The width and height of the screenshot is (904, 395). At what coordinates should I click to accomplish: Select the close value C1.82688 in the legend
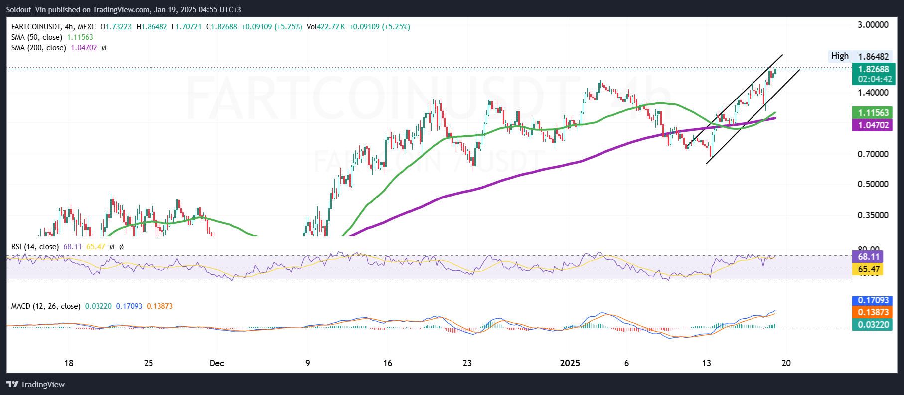(x=222, y=27)
